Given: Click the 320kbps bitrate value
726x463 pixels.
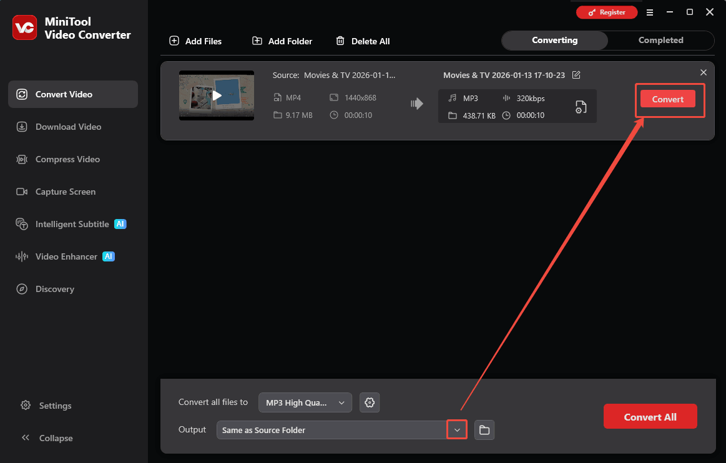Looking at the screenshot, I should (531, 99).
